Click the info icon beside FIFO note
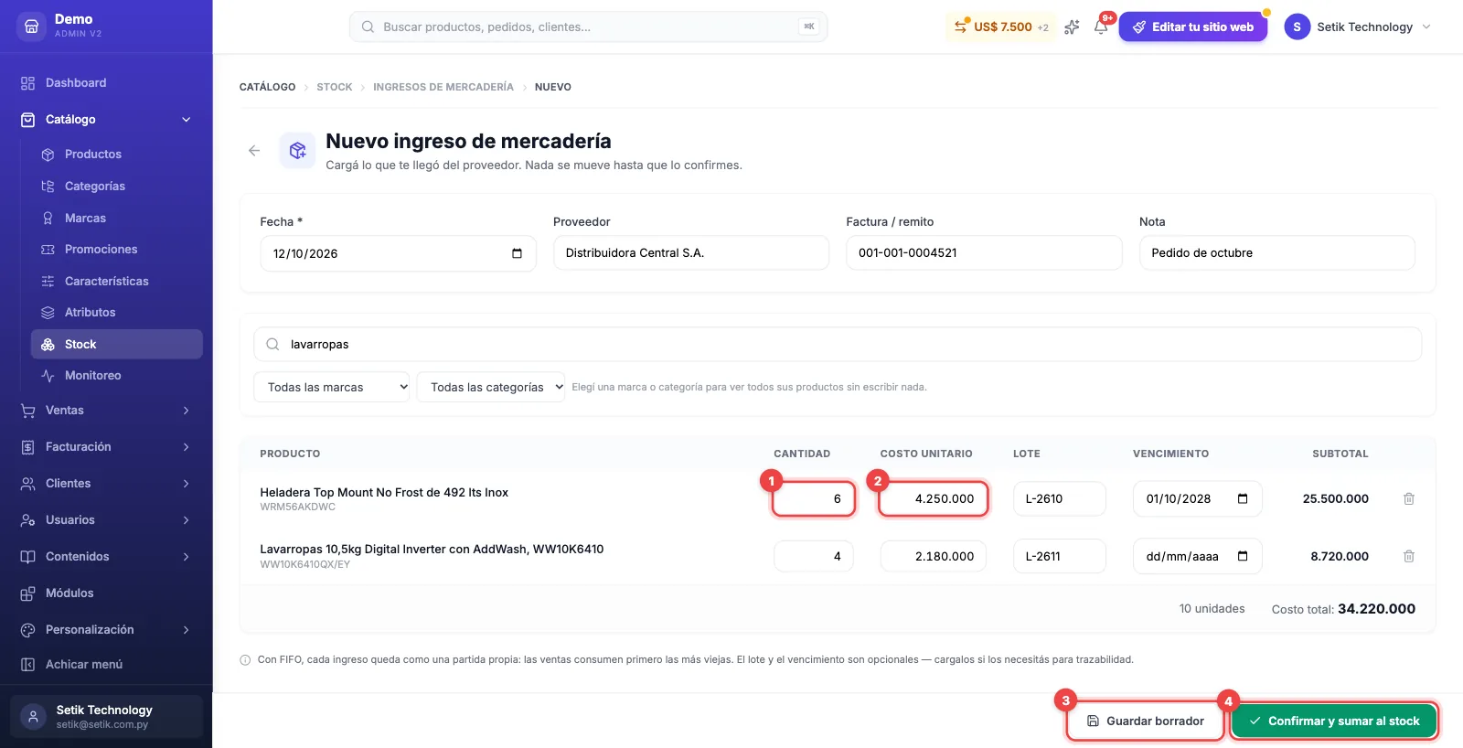This screenshot has height=748, width=1463. coord(245,659)
